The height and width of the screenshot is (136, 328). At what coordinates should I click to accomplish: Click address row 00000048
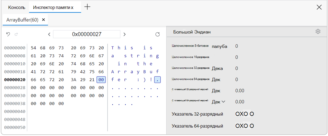(15, 120)
